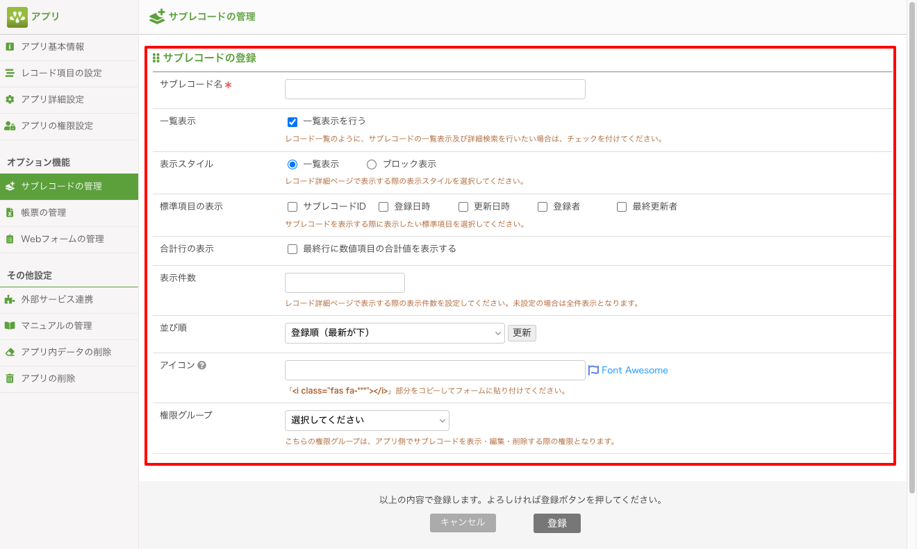
Task: Click the キャンセル button
Action: [463, 523]
